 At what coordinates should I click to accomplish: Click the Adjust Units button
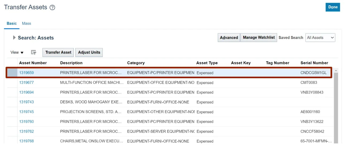click(x=89, y=52)
